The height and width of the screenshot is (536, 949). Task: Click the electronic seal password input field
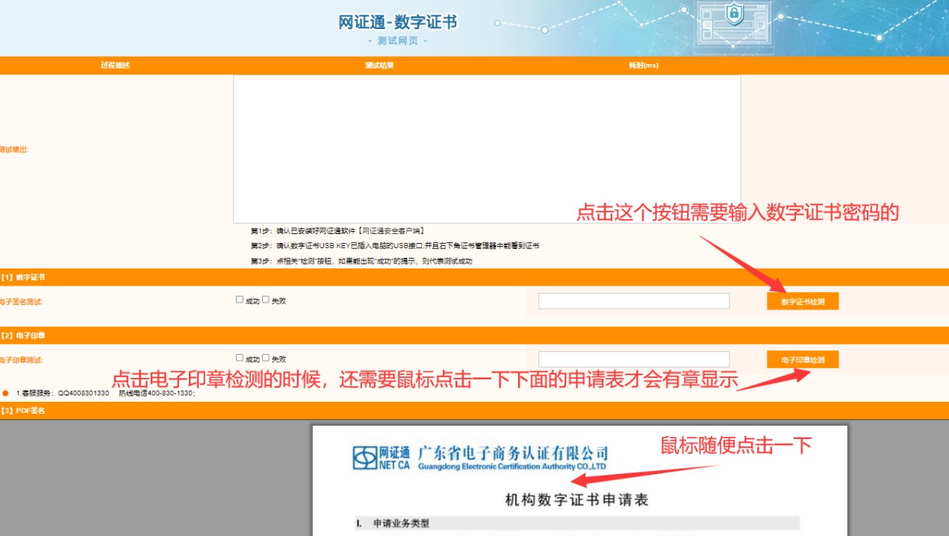[633, 359]
